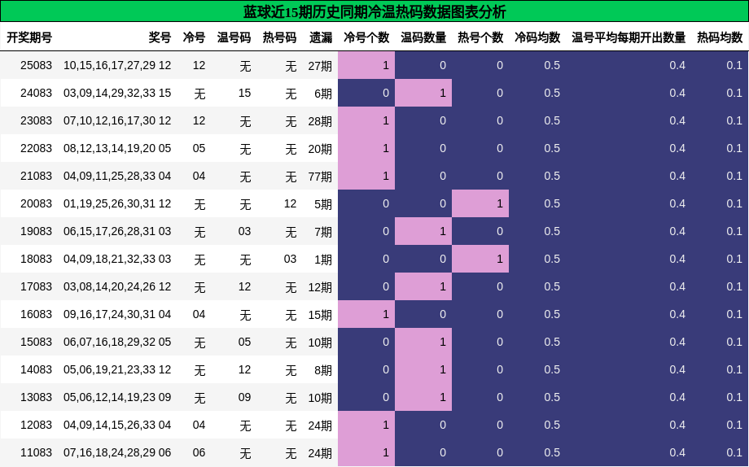This screenshot has height=467, width=749.
Task: Click draw period 12083
Action: coord(36,426)
